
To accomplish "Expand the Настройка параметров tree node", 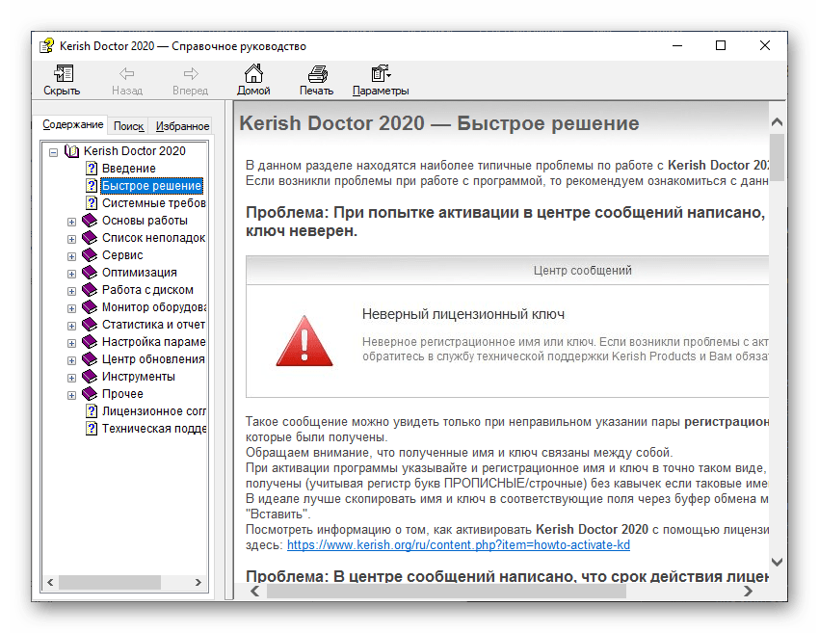I will pyautogui.click(x=71, y=343).
